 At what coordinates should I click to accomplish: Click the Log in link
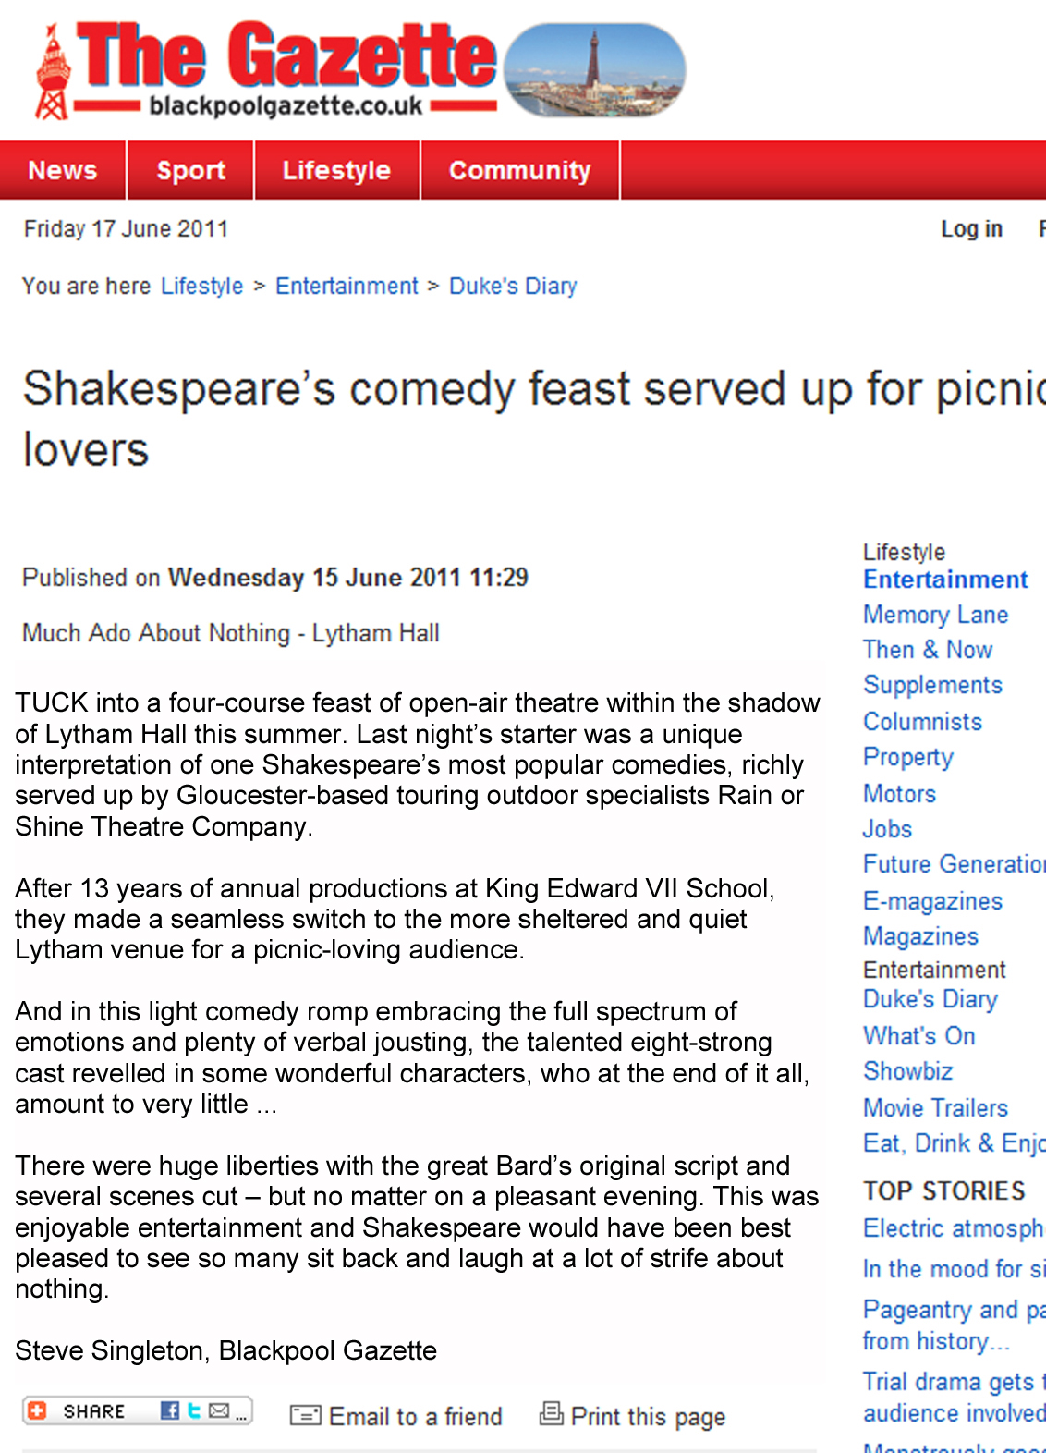(971, 229)
